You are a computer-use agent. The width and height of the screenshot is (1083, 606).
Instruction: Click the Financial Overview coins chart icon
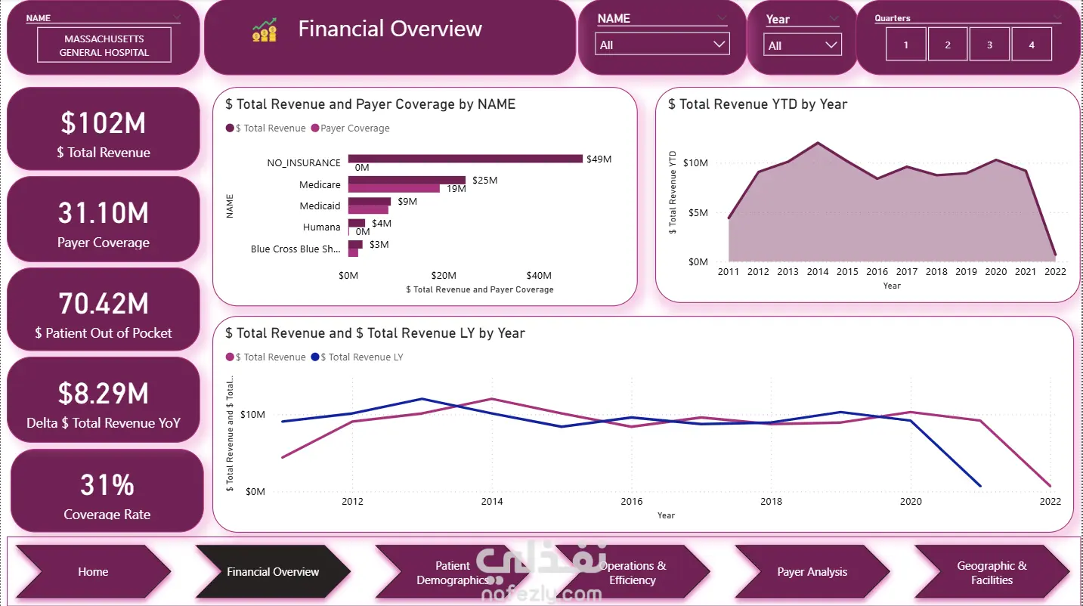pos(265,29)
